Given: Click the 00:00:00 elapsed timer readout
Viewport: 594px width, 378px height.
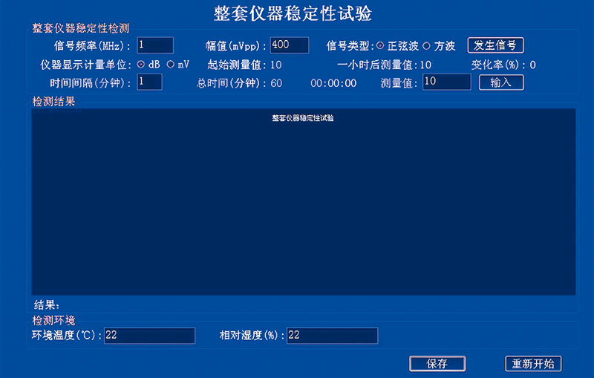Looking at the screenshot, I should click(x=333, y=83).
